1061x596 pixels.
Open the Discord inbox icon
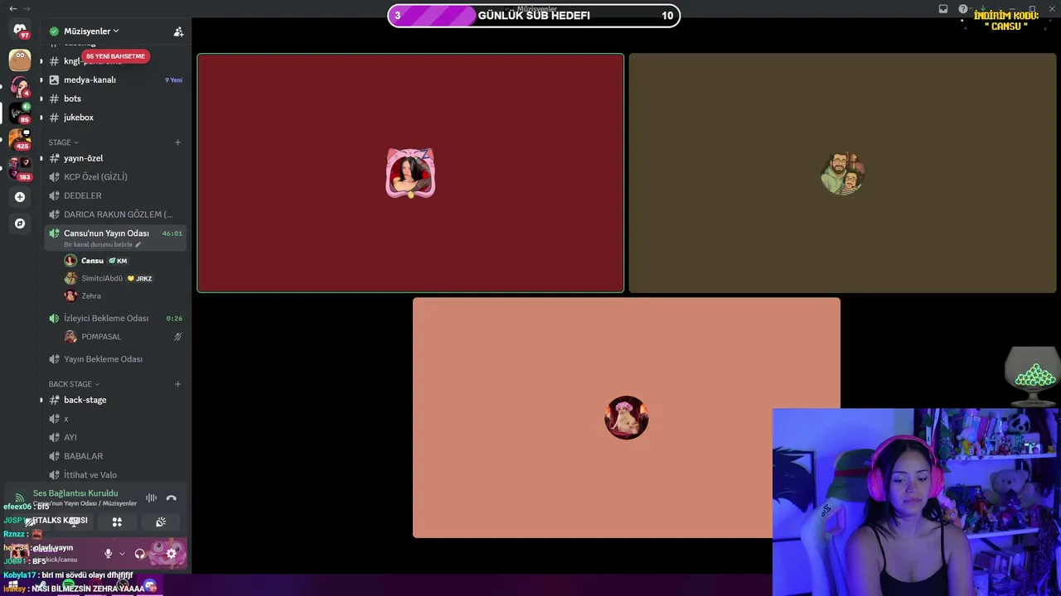(943, 9)
